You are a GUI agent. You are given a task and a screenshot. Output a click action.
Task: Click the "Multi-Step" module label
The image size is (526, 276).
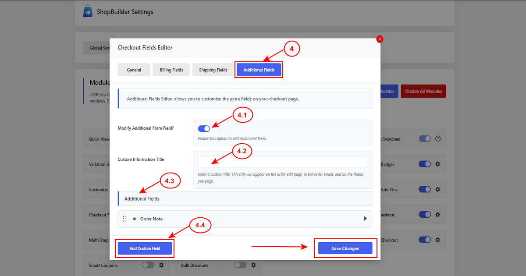click(x=99, y=240)
